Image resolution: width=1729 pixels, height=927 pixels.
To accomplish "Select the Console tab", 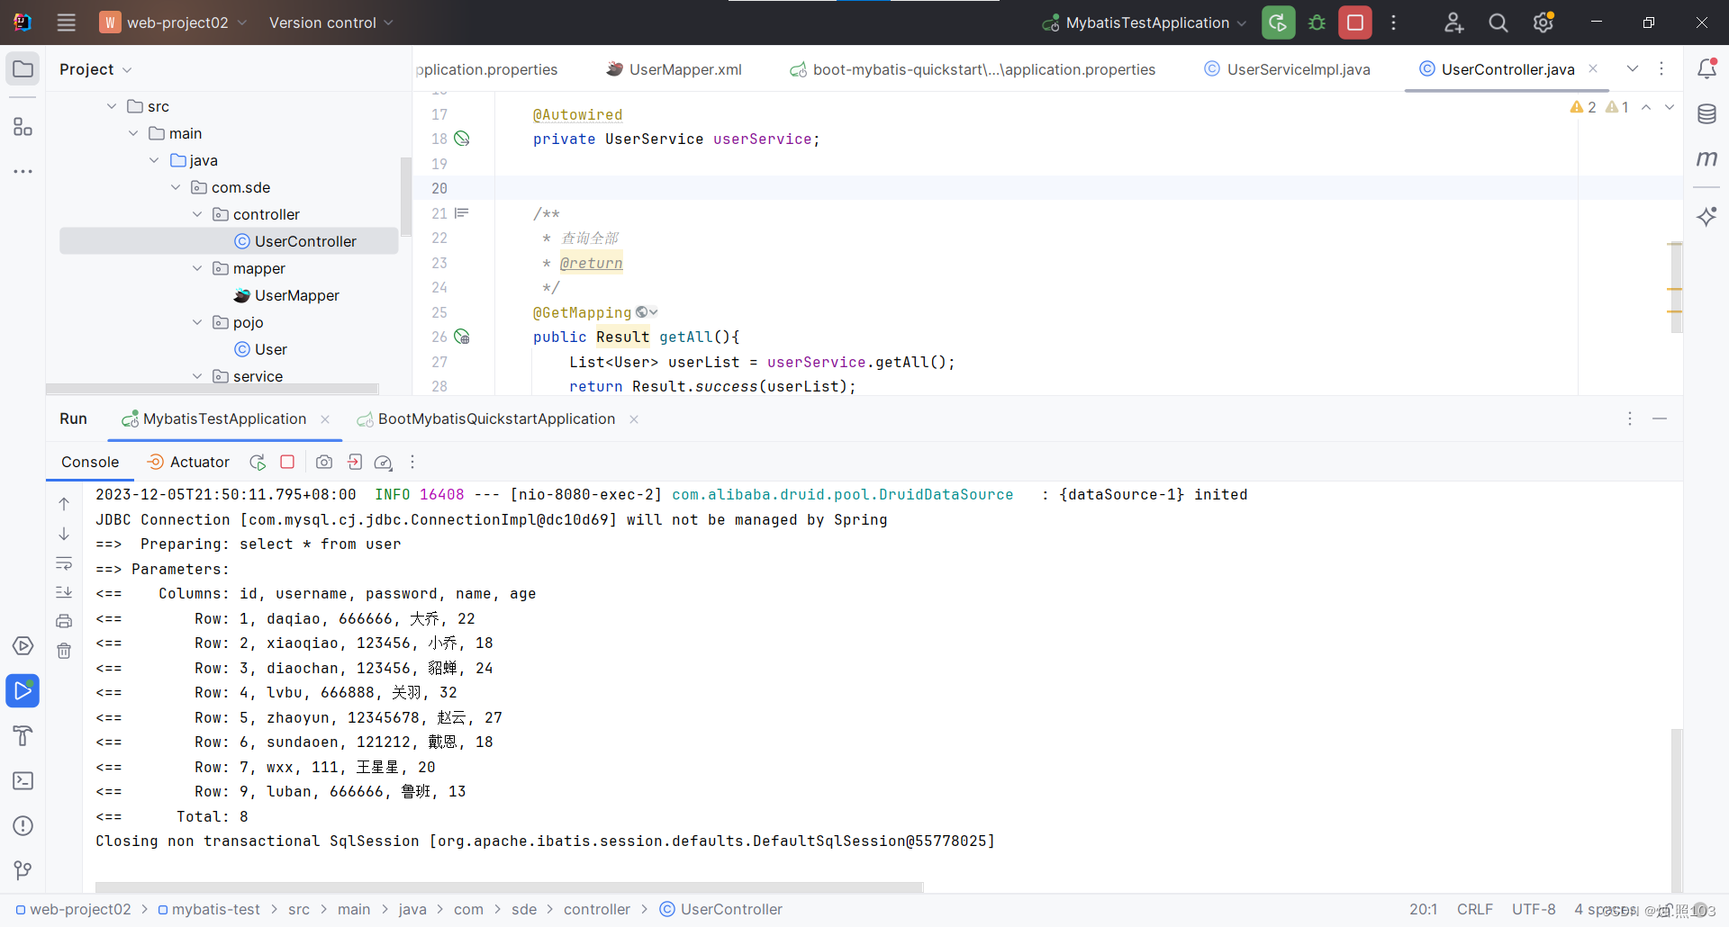I will (x=90, y=462).
